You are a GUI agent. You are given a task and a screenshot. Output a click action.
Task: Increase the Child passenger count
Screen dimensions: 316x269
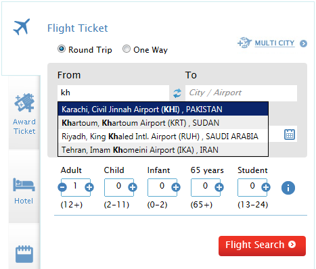[x=133, y=187]
